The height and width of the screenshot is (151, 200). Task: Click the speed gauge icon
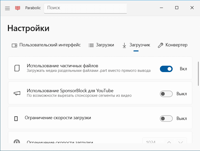(x=17, y=142)
